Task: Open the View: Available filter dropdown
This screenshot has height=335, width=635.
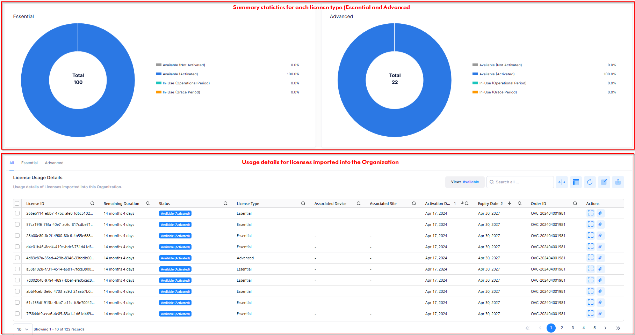Action: (x=464, y=182)
